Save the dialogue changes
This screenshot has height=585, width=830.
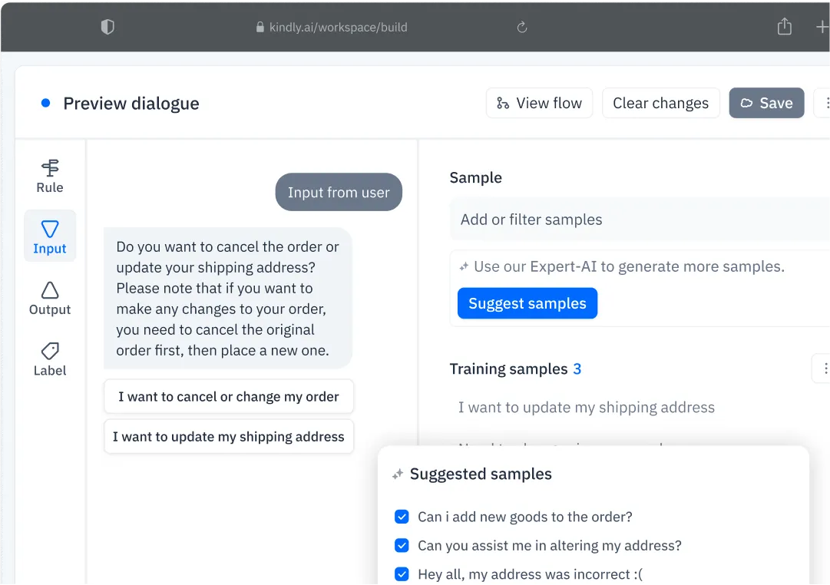[766, 102]
